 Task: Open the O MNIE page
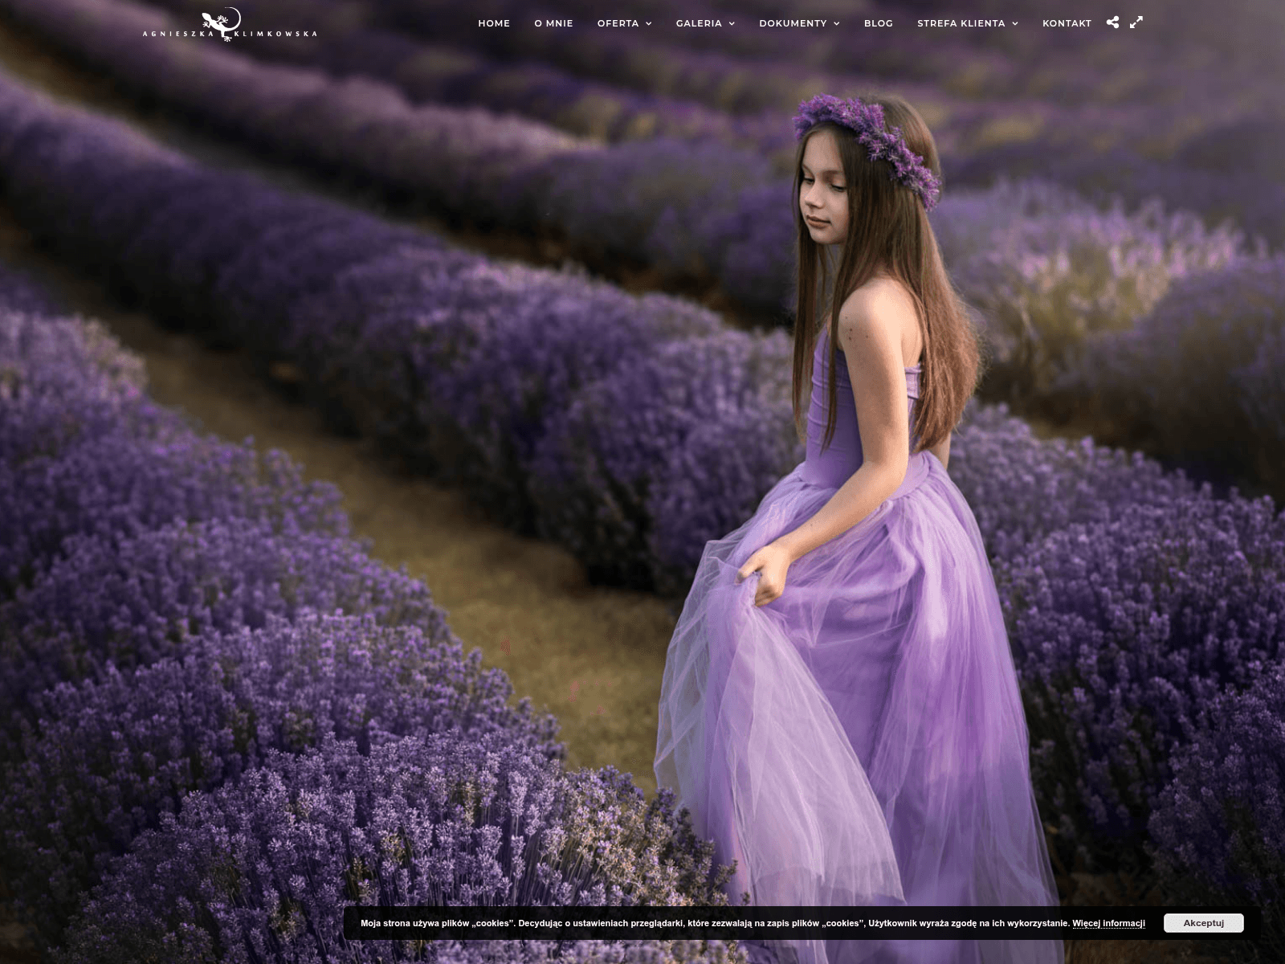(x=553, y=23)
